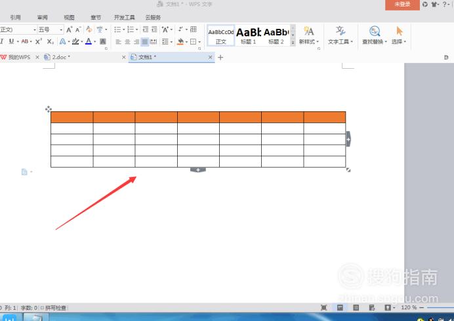Select the 标题 1 style
Viewport: 454px width, 321px height.
pos(249,35)
